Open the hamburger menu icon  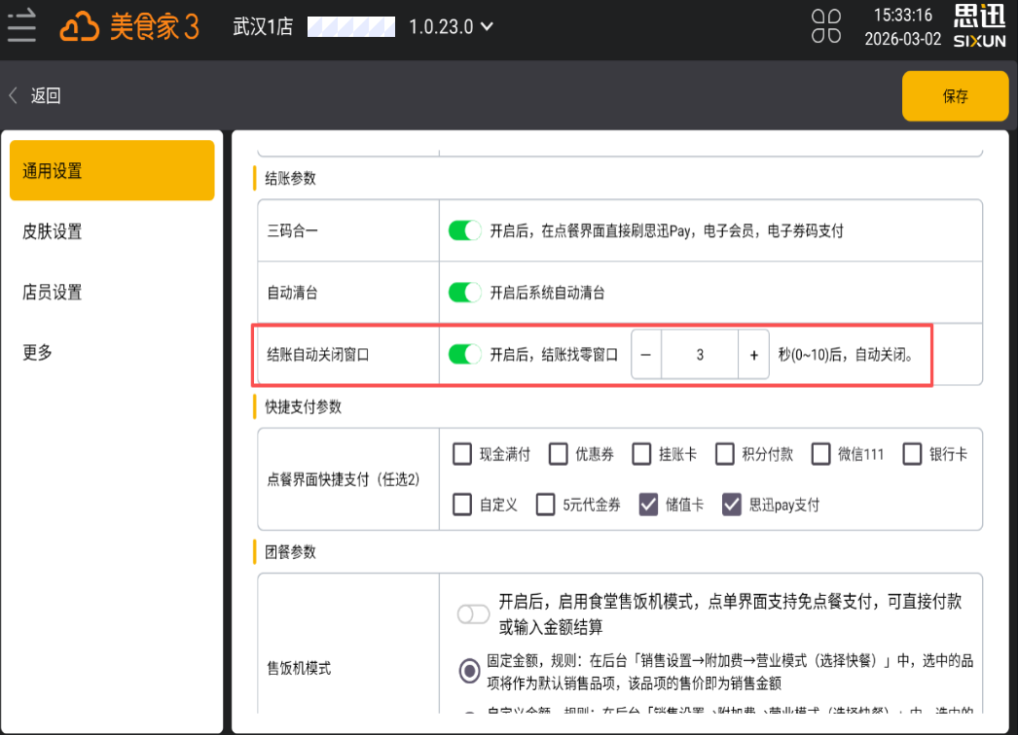point(21,26)
